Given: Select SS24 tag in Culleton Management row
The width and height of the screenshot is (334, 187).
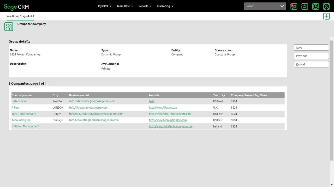Looking at the screenshot, I should click(234, 126).
